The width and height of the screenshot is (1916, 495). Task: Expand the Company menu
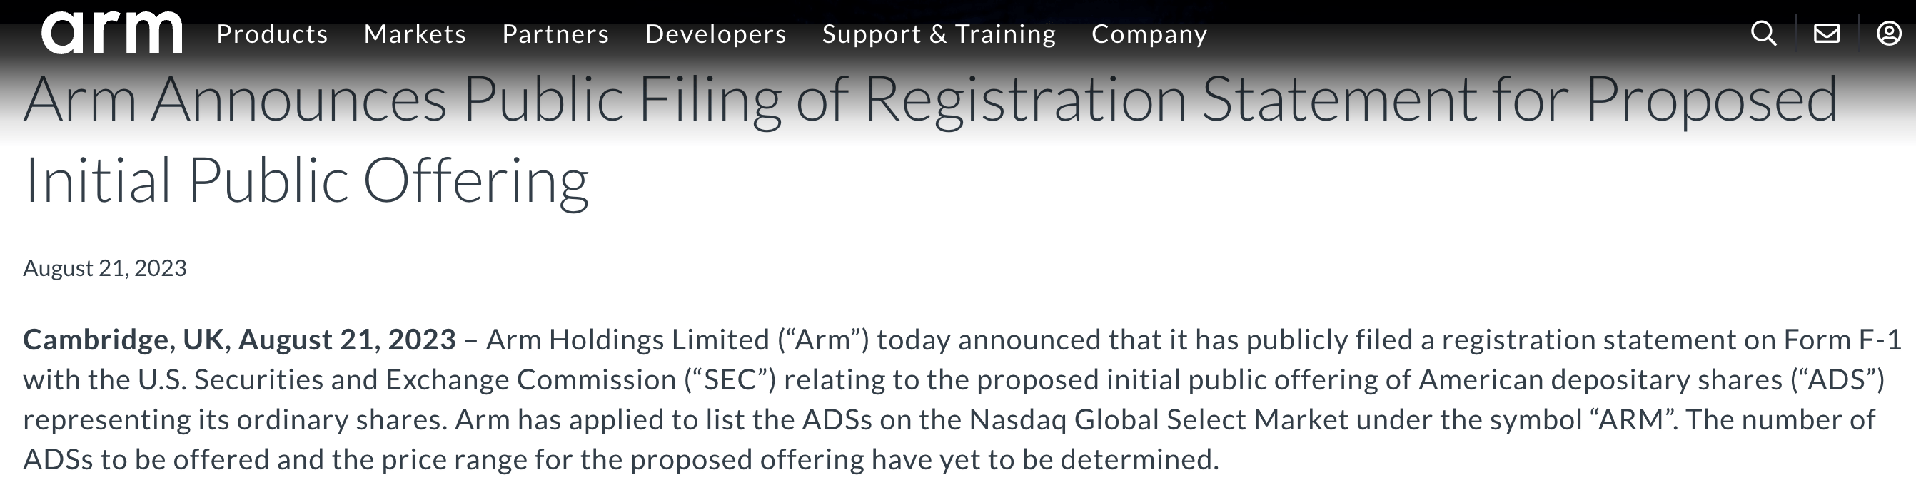point(1149,34)
